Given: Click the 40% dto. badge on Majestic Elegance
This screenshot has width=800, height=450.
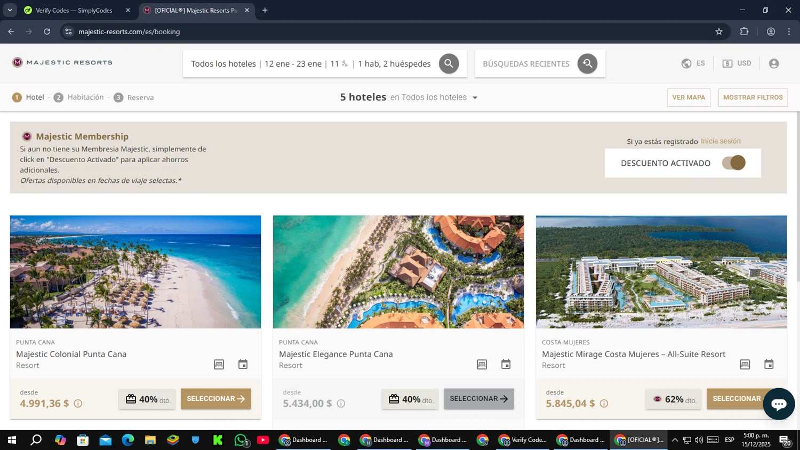Looking at the screenshot, I should click(410, 399).
